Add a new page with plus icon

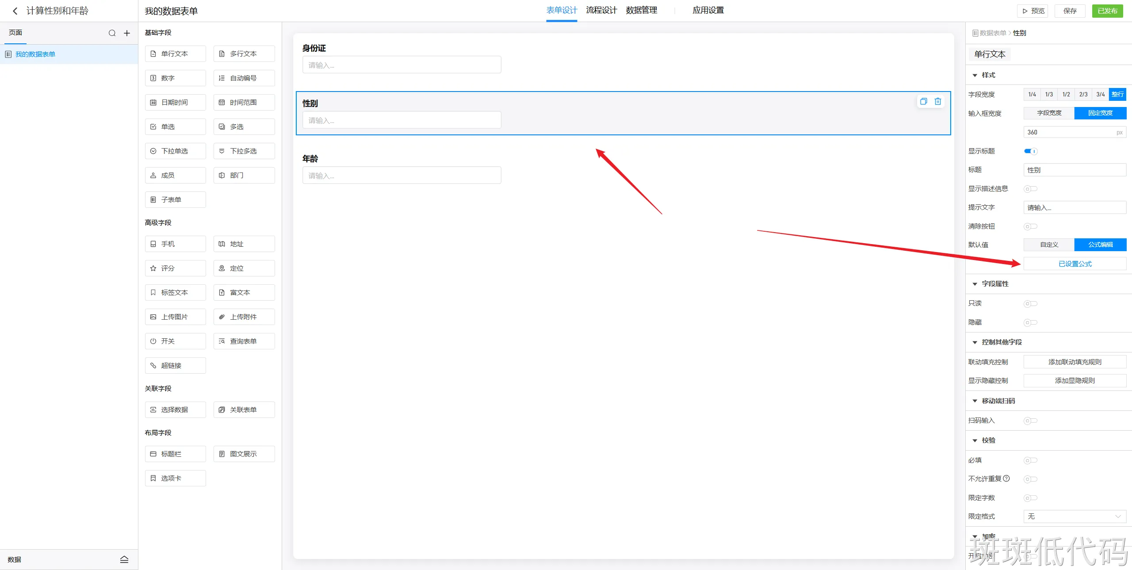pyautogui.click(x=127, y=33)
